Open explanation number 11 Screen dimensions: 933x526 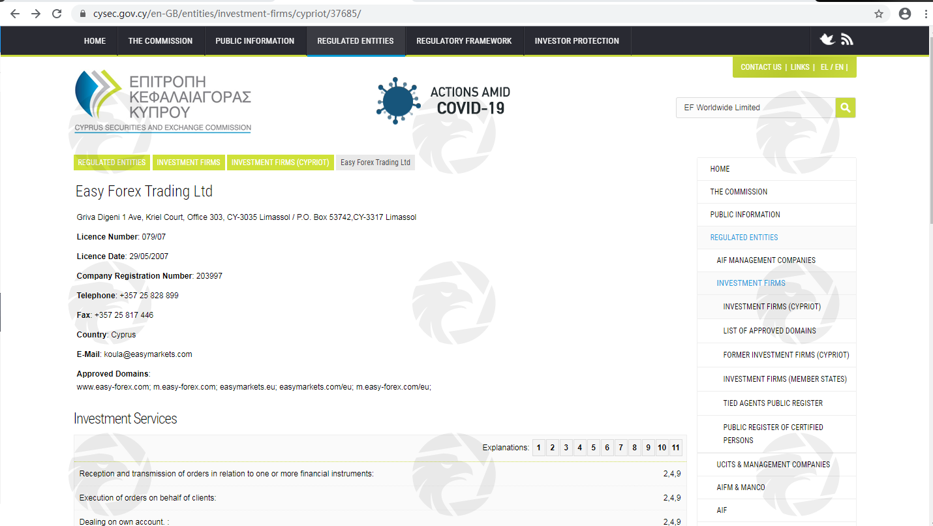675,448
